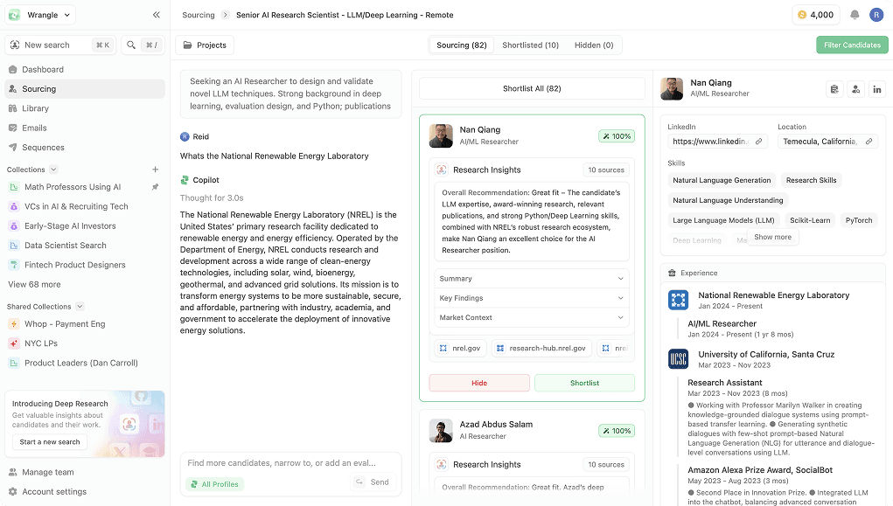Viewport: 893px width, 506px height.
Task: Click Azad Abdus Salam's 100% match badge
Action: [617, 431]
